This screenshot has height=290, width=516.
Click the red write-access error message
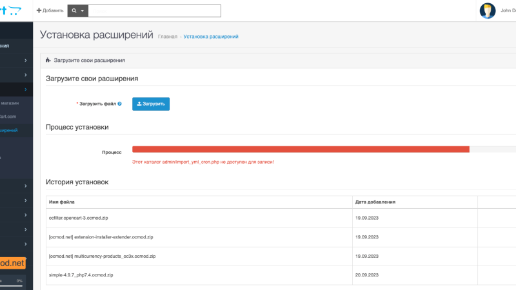tap(203, 162)
